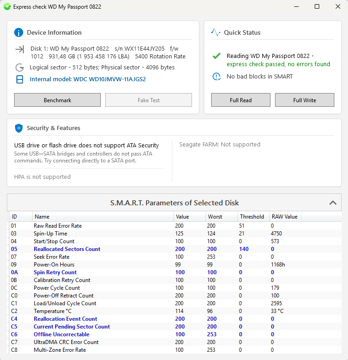Click the S.M.A.R.T. Parameters of Selected Disk header
This screenshot has height=360, width=348.
pos(174,203)
